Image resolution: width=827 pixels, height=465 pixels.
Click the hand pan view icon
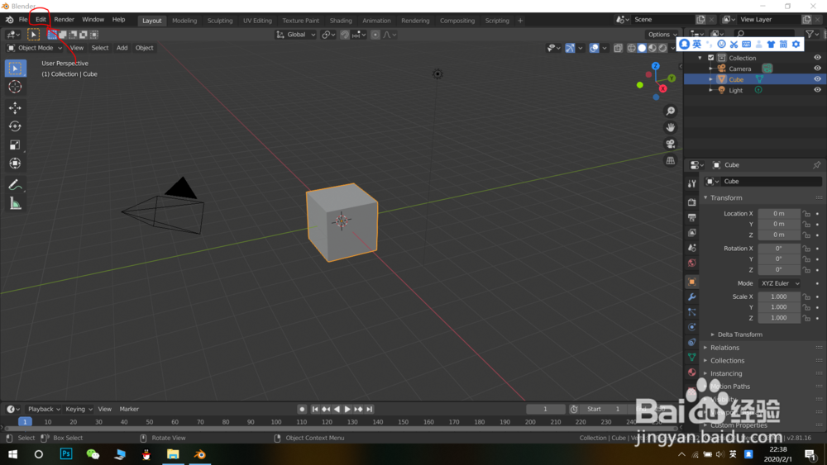click(671, 127)
